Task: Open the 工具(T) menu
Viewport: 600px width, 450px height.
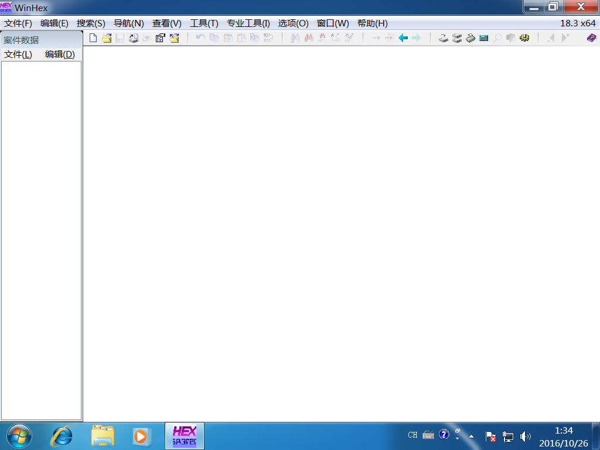Action: [204, 23]
